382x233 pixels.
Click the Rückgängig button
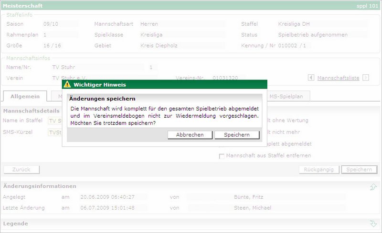pyautogui.click(x=319, y=170)
